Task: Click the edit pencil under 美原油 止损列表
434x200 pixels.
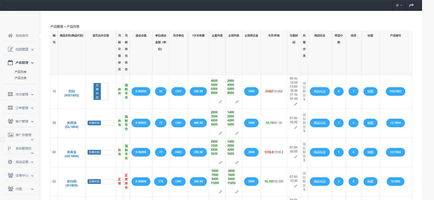Action: (x=237, y=133)
